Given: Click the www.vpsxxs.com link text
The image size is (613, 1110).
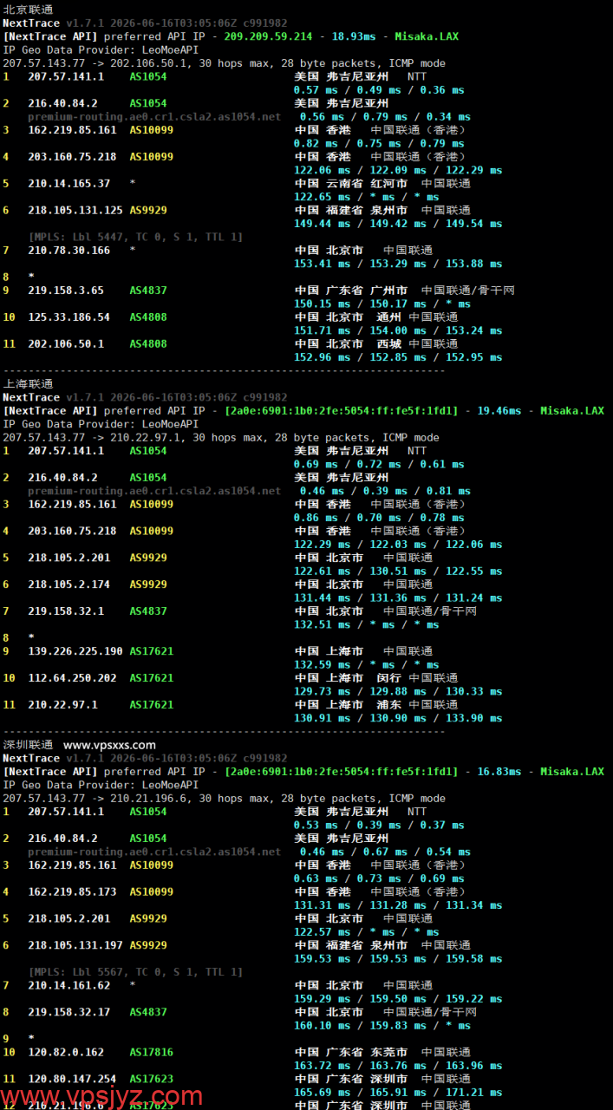Looking at the screenshot, I should [x=109, y=745].
